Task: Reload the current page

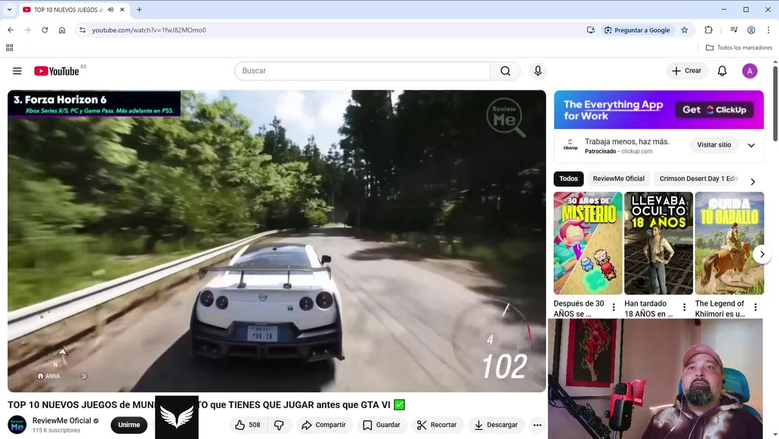Action: (45, 30)
